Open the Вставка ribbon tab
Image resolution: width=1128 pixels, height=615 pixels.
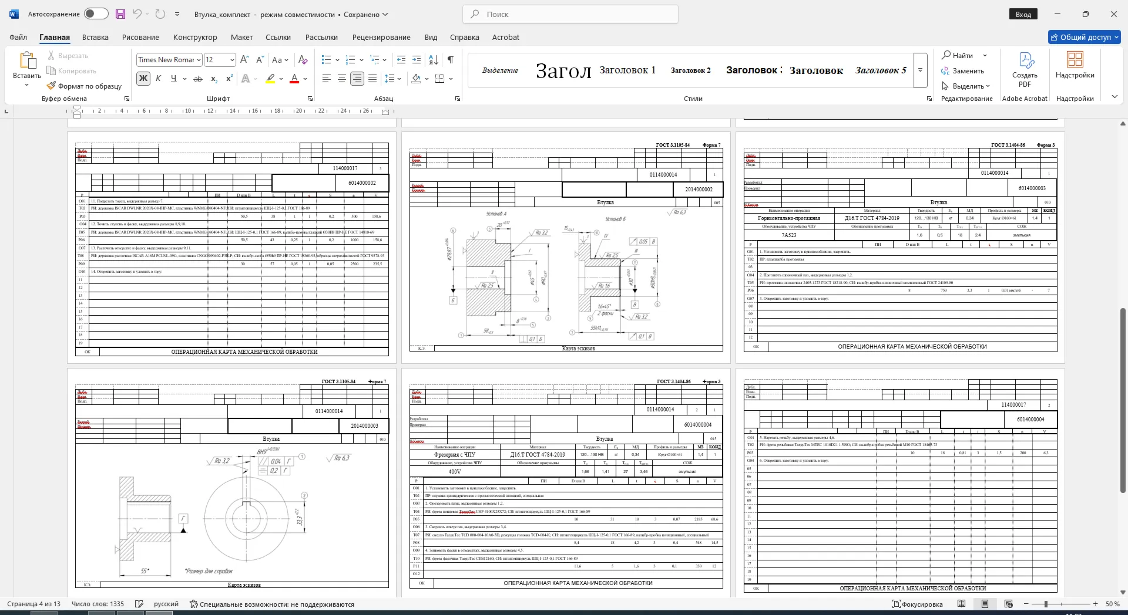click(x=95, y=37)
